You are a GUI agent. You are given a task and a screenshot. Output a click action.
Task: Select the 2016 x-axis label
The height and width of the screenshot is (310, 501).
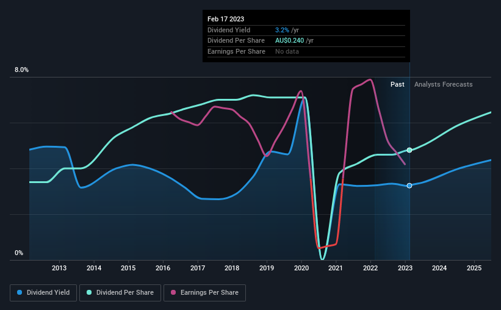pyautogui.click(x=163, y=268)
